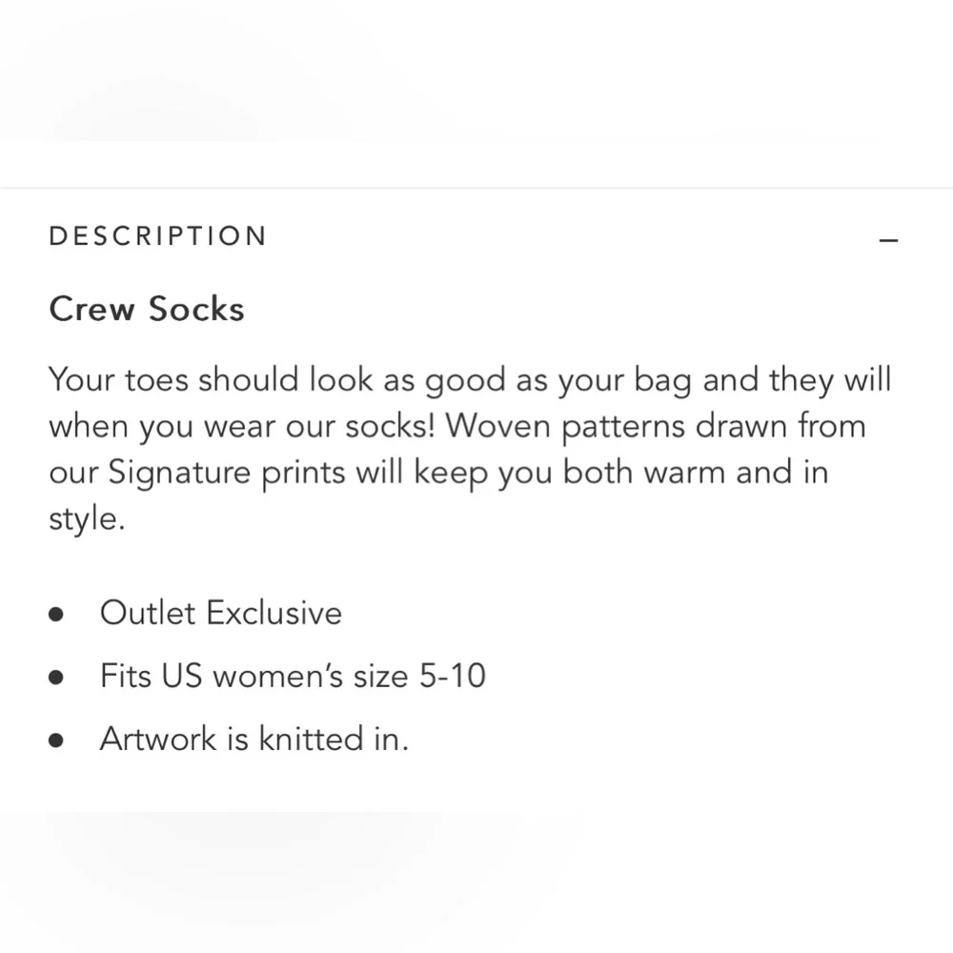Click the DESCRIPTION section header
The image size is (953, 953).
tap(158, 235)
